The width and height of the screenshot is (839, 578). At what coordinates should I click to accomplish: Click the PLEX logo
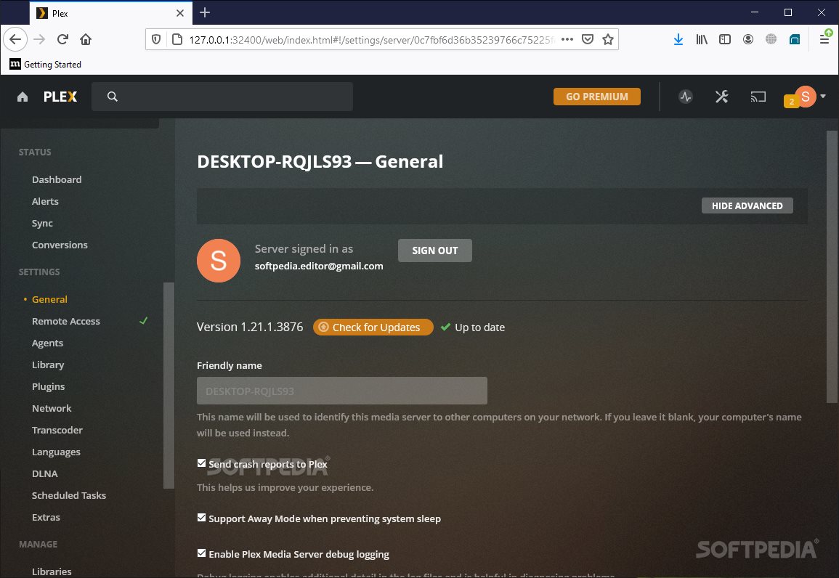pos(60,97)
